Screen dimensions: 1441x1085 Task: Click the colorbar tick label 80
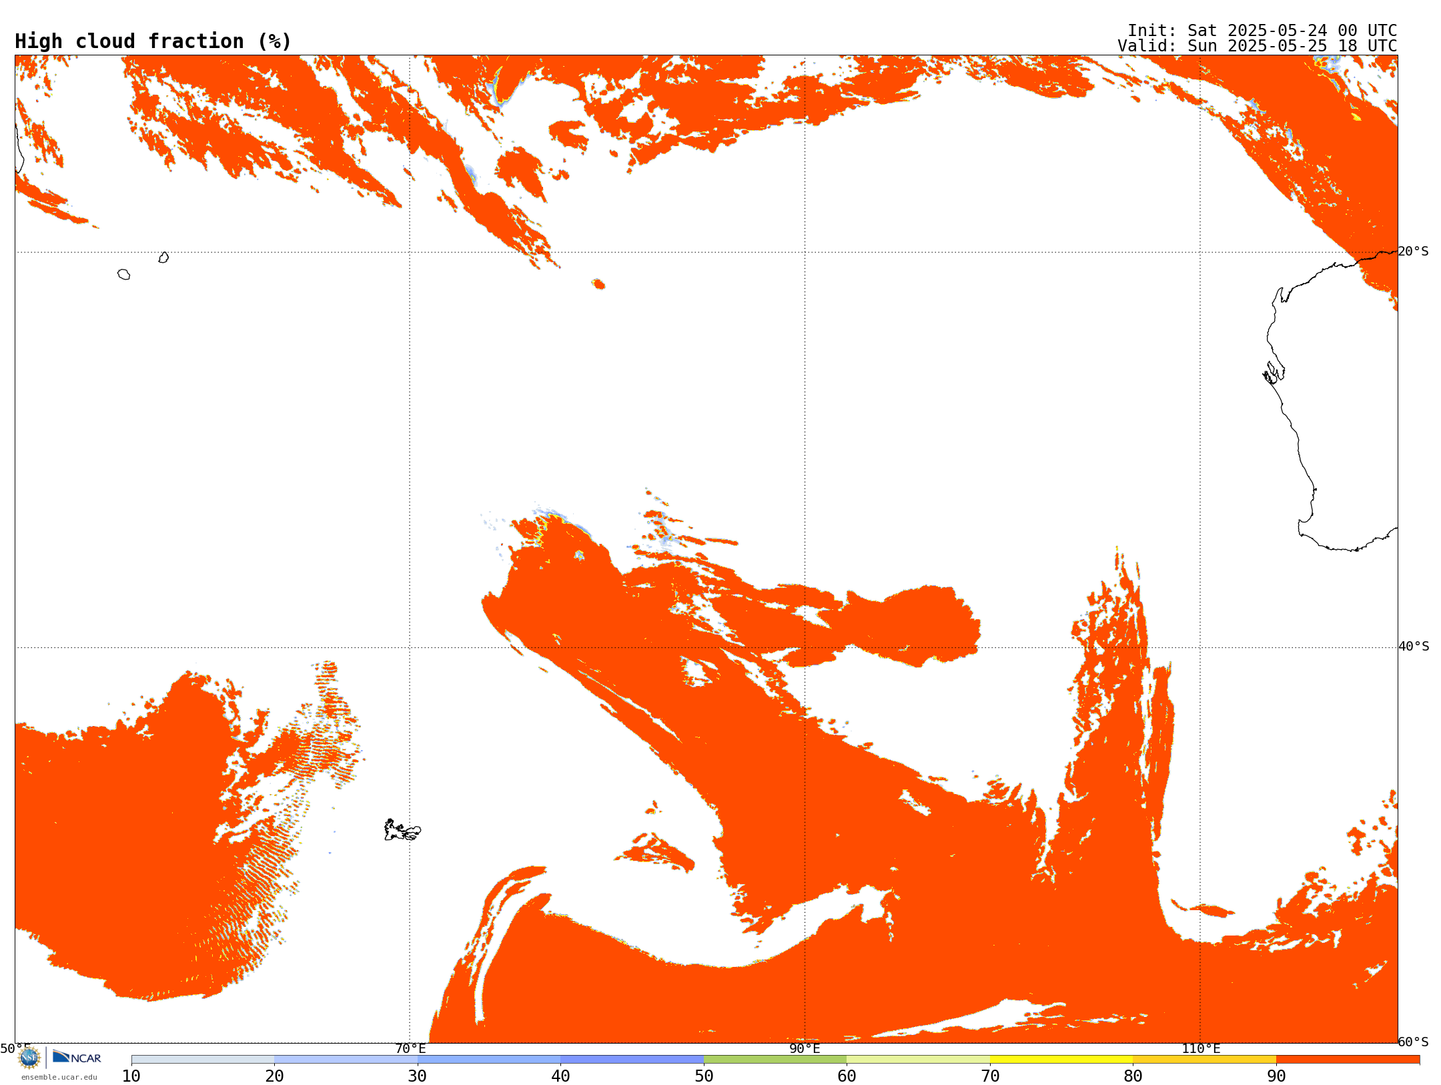1133,1076
